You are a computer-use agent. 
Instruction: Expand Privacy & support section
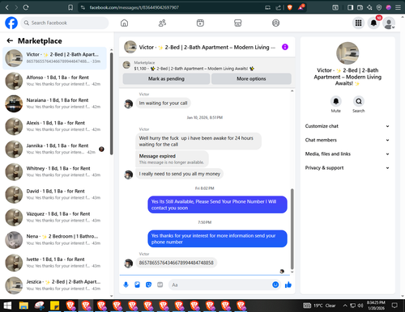[x=347, y=168]
